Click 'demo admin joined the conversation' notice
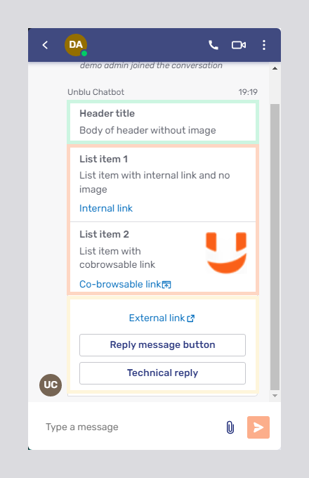The height and width of the screenshot is (478, 309). click(151, 65)
